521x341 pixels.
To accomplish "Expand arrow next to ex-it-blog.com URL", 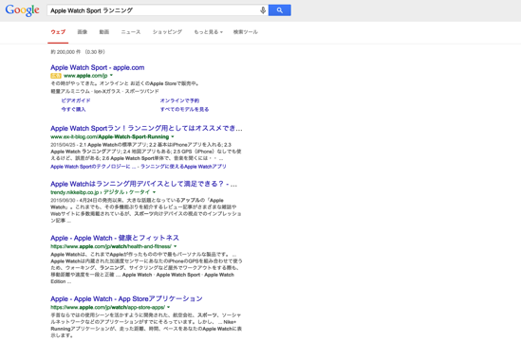I will [173, 136].
